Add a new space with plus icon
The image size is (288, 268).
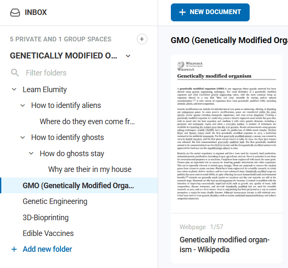click(x=142, y=39)
